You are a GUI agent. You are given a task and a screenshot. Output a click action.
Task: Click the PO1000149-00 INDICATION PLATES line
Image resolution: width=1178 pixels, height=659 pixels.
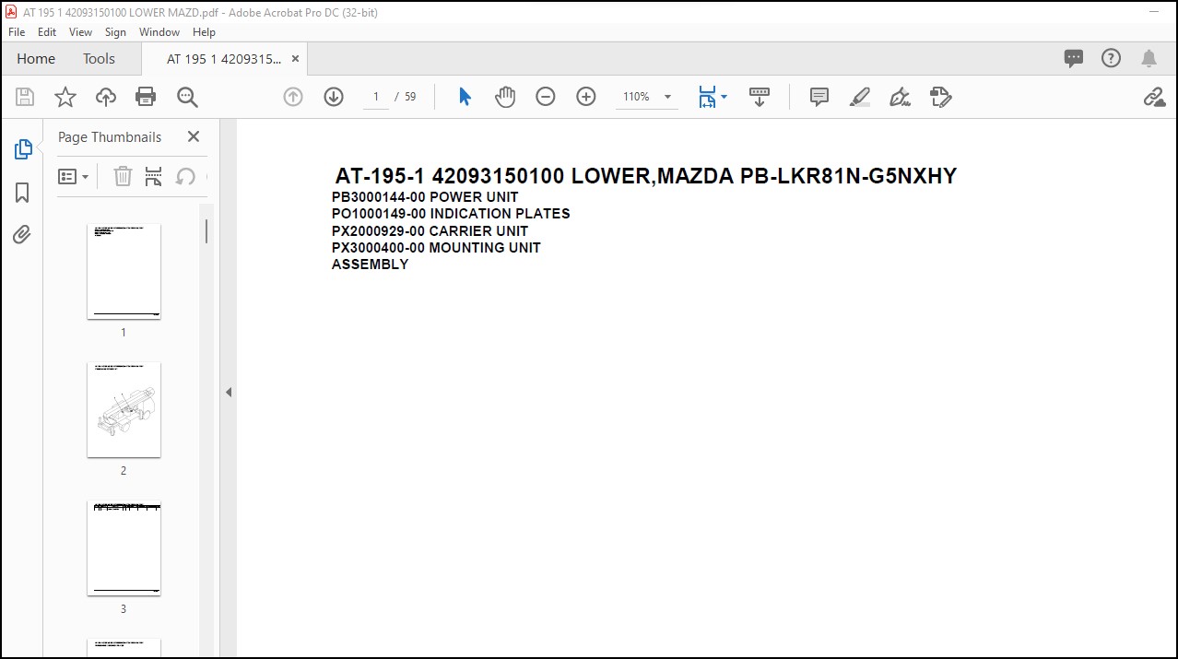click(x=451, y=214)
